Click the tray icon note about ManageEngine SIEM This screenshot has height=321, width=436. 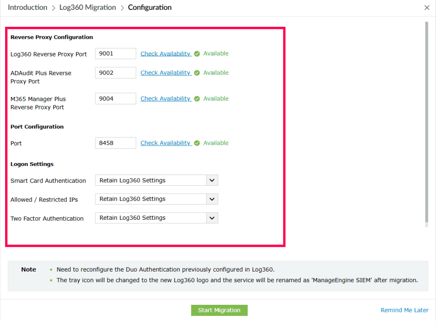coord(237,280)
